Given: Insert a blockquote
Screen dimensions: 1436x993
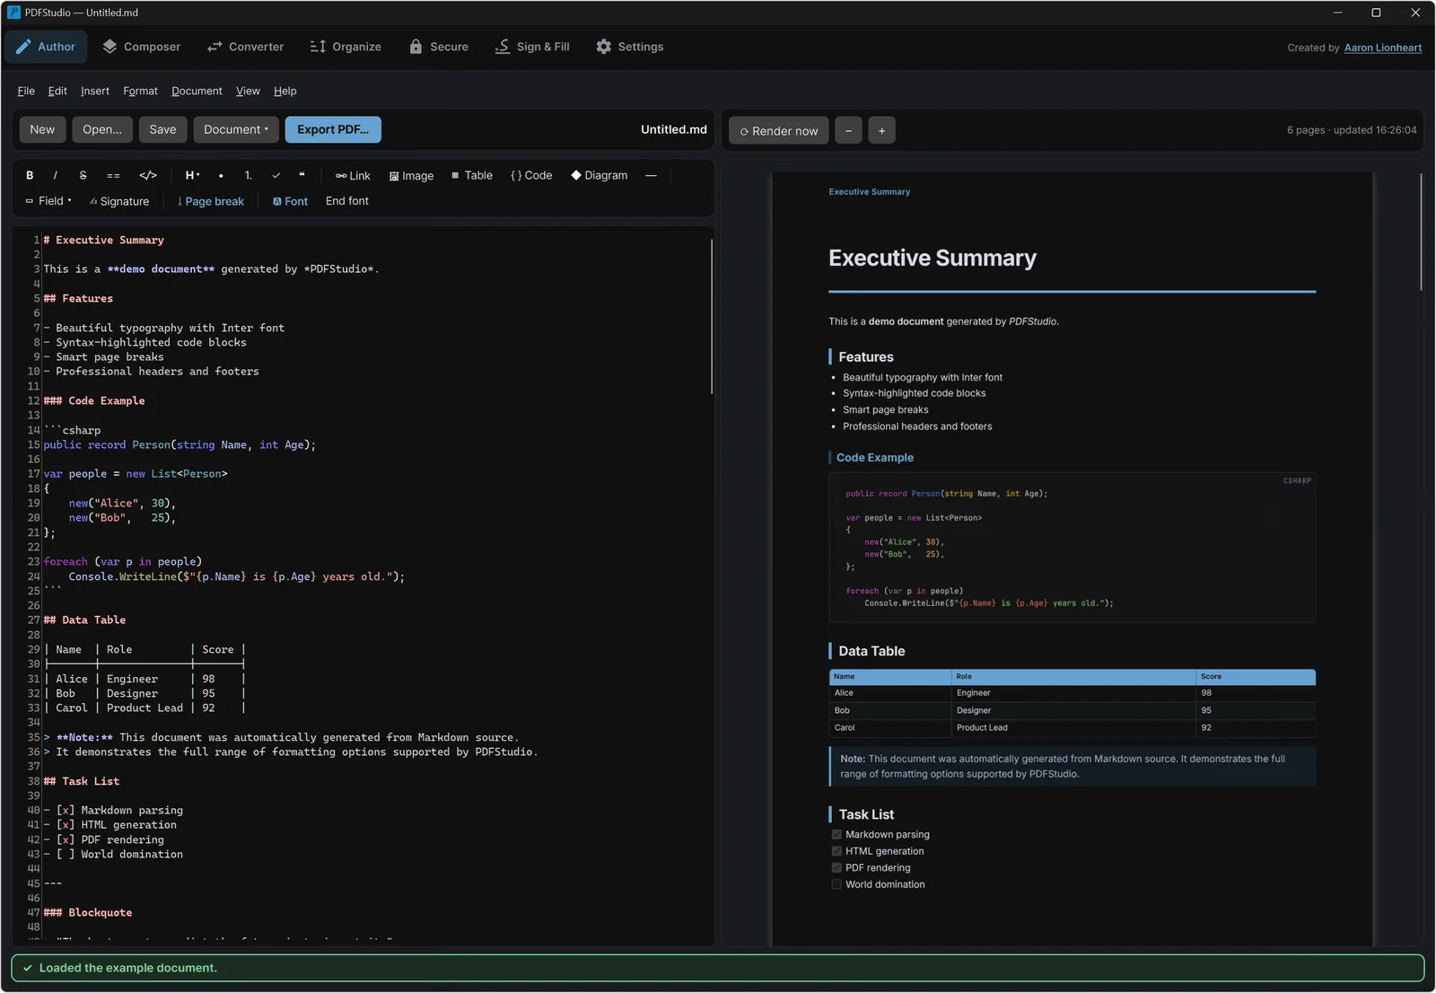Looking at the screenshot, I should coord(302,176).
